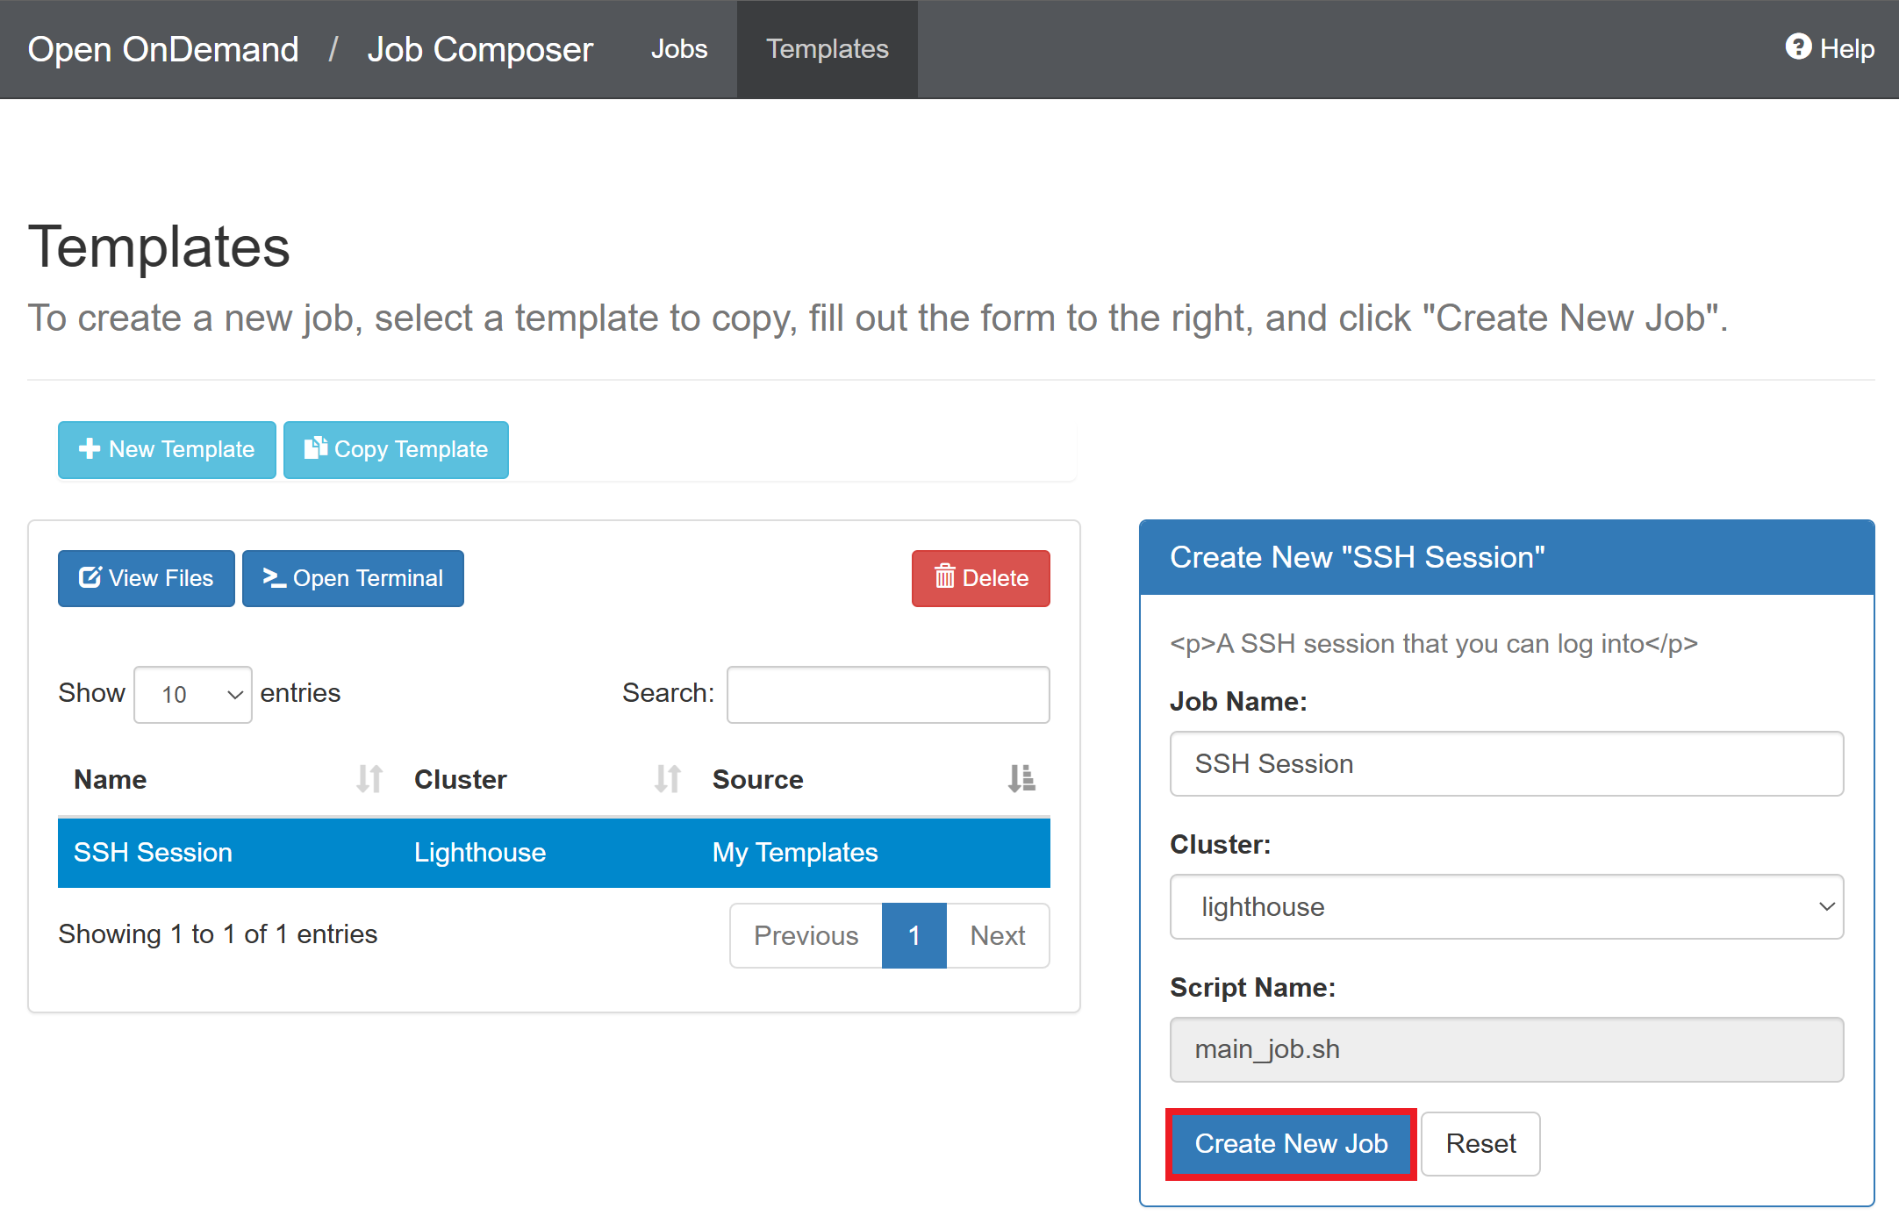This screenshot has width=1899, height=1223.
Task: Click the trash icon on Delete button
Action: [944, 577]
